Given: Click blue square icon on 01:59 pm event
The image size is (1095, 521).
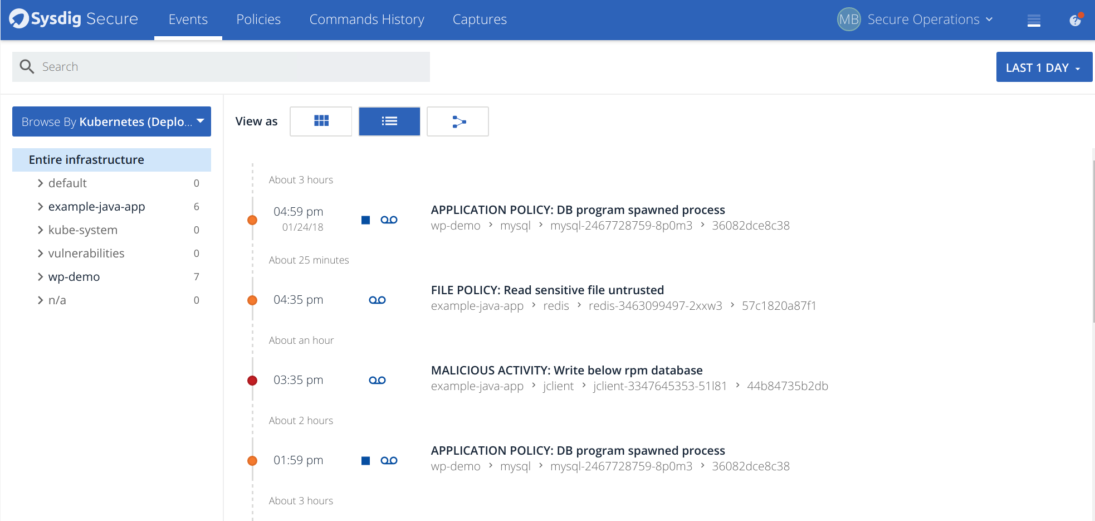Looking at the screenshot, I should (x=365, y=461).
